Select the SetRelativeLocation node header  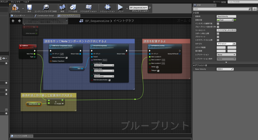(x=165, y=47)
